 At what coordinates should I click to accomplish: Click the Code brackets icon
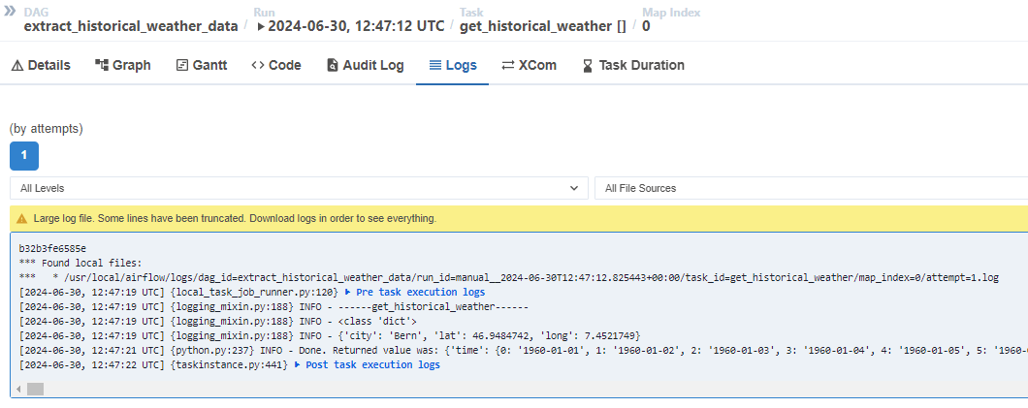click(258, 66)
